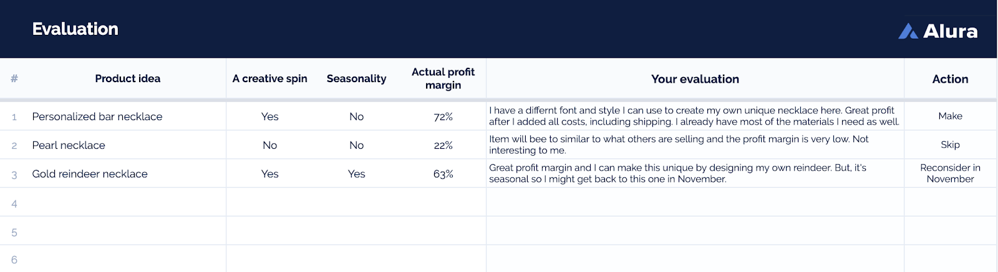Select the Make action cell
This screenshot has width=998, height=272.
(x=950, y=116)
